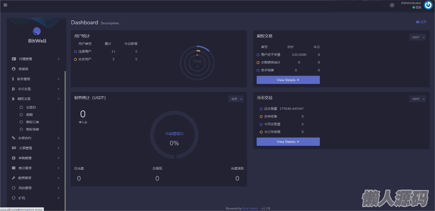The image size is (435, 211).
Task: Click the link icon for 永续合约
Action: 14,138
